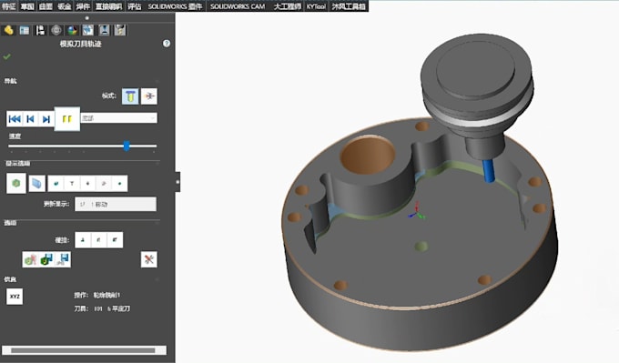Pause the toolpath simulation

click(x=67, y=119)
